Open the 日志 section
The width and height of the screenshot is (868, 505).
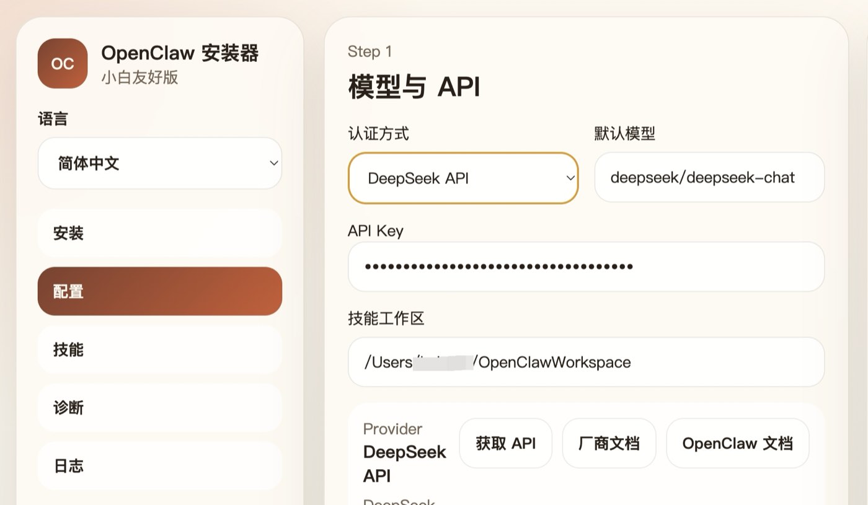(x=160, y=466)
